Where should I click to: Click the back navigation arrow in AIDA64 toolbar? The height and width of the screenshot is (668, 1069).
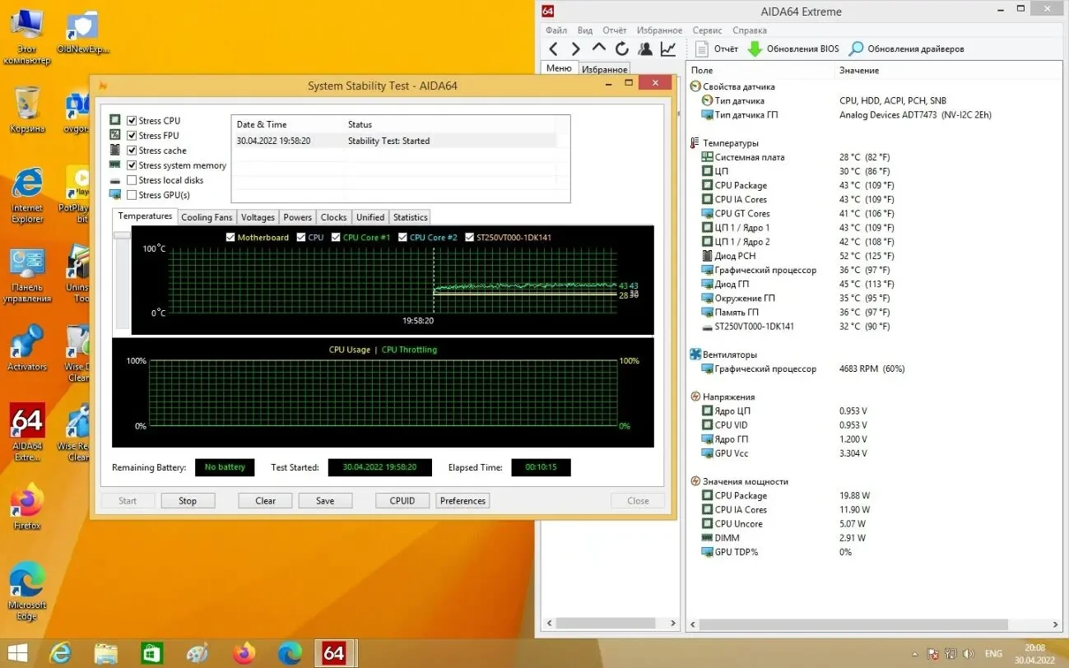click(x=554, y=48)
